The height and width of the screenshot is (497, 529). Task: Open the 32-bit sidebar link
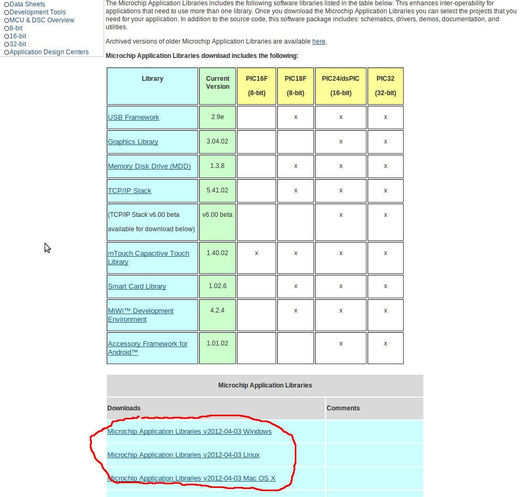point(18,44)
